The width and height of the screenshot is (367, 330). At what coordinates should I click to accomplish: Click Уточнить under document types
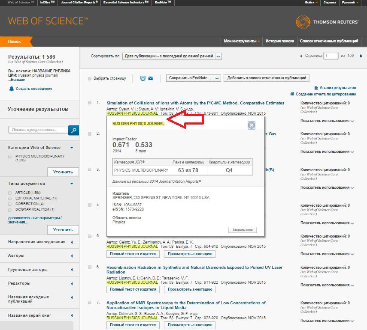[63, 230]
